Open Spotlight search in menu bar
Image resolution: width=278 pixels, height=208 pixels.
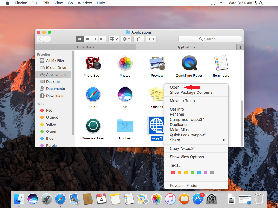click(x=261, y=3)
